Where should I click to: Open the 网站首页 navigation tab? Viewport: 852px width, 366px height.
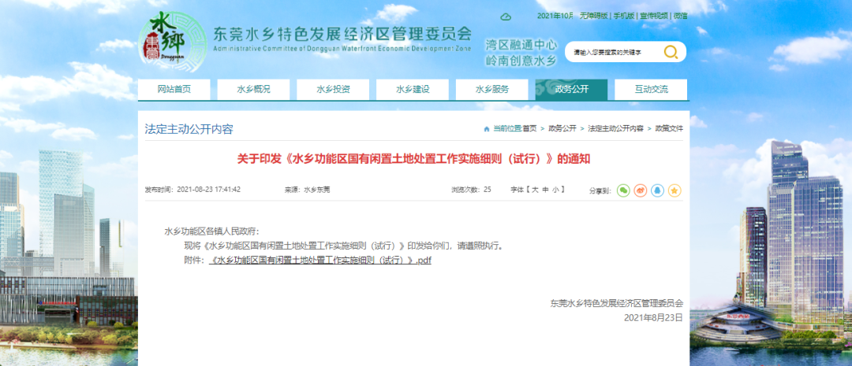[174, 90]
